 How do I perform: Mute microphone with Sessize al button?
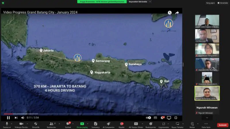point(7,125)
